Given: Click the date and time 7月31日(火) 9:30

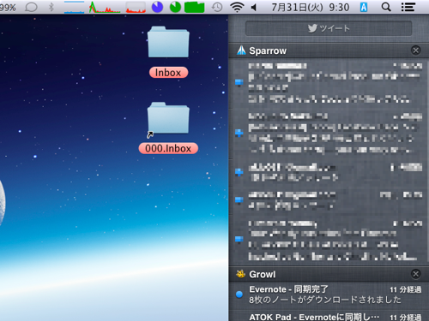Looking at the screenshot, I should click(x=311, y=7).
